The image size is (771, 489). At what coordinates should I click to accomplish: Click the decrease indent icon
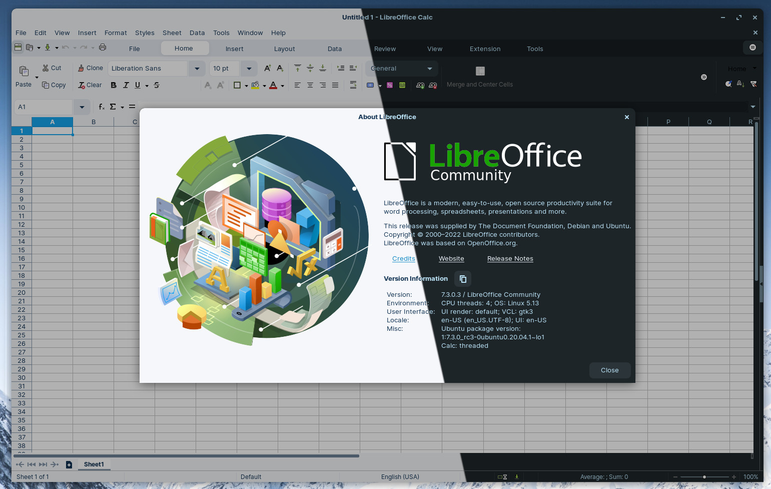point(353,68)
